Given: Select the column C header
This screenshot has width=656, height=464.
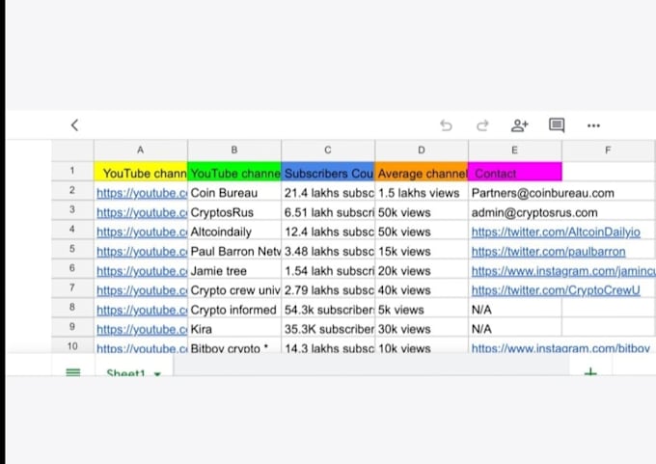Looking at the screenshot, I should point(328,150).
